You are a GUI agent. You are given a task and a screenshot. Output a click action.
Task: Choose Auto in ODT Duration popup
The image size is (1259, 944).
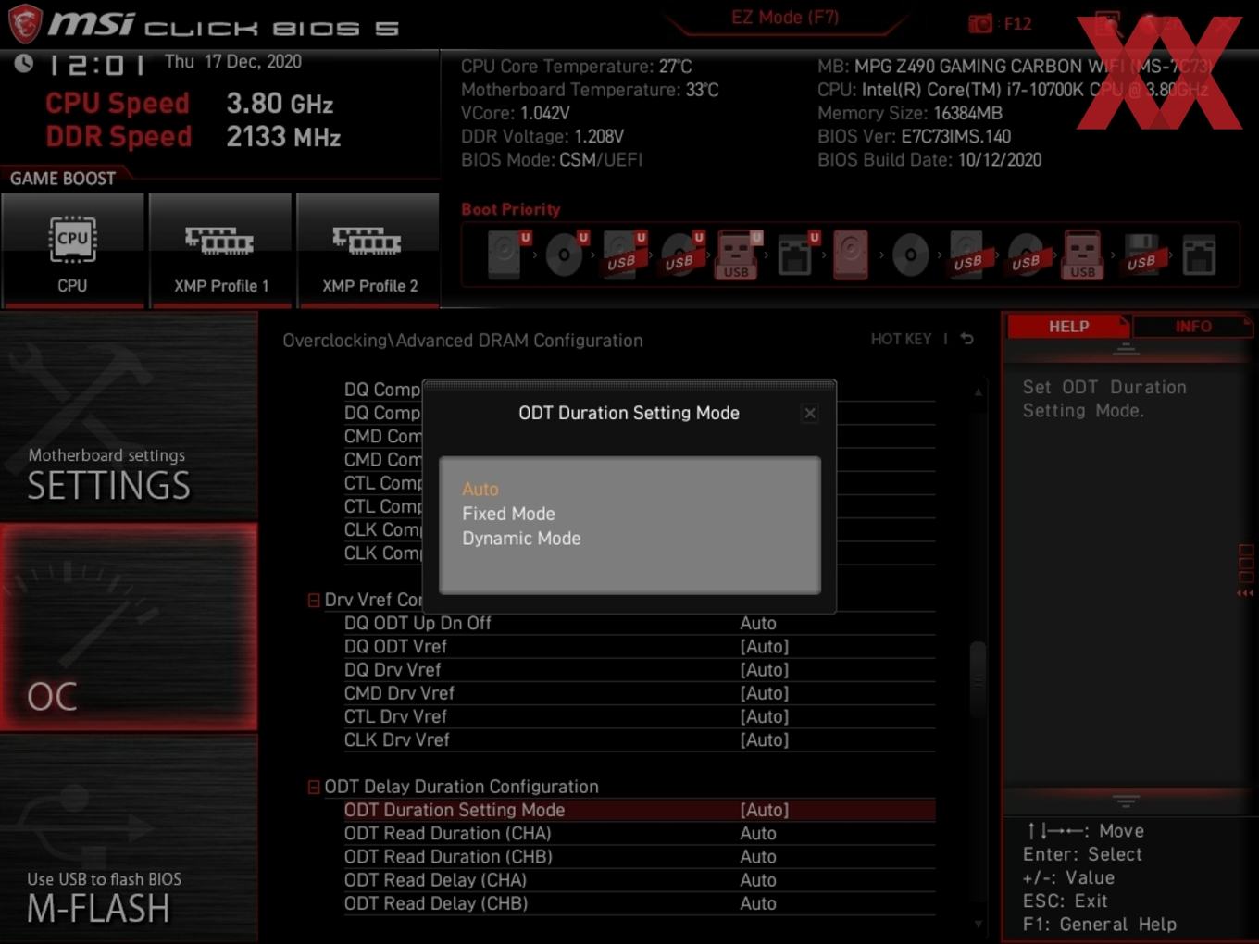(x=480, y=489)
